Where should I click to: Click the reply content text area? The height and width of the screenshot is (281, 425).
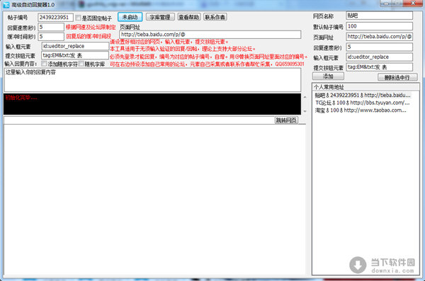152,80
